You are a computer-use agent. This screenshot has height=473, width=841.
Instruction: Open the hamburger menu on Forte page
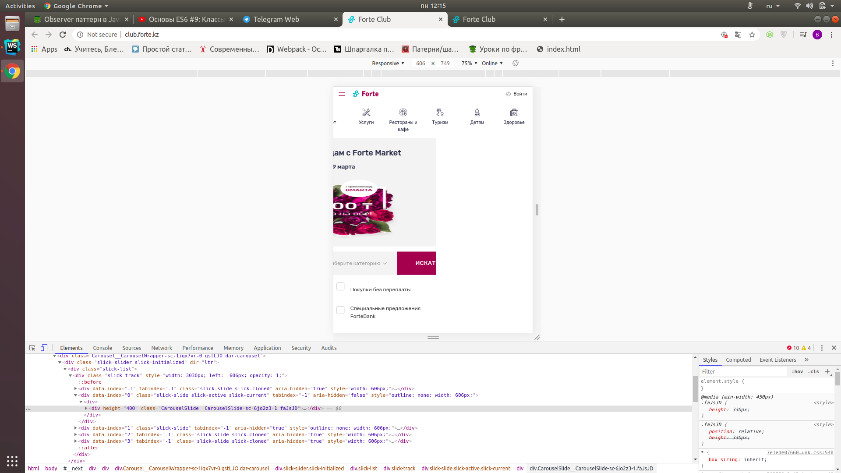[x=342, y=94]
